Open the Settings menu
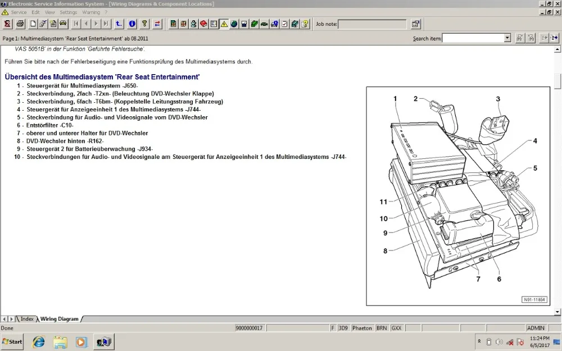This screenshot has width=562, height=351. coord(68,12)
